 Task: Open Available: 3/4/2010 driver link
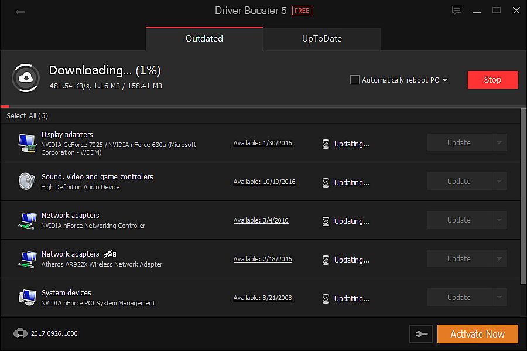tap(261, 220)
